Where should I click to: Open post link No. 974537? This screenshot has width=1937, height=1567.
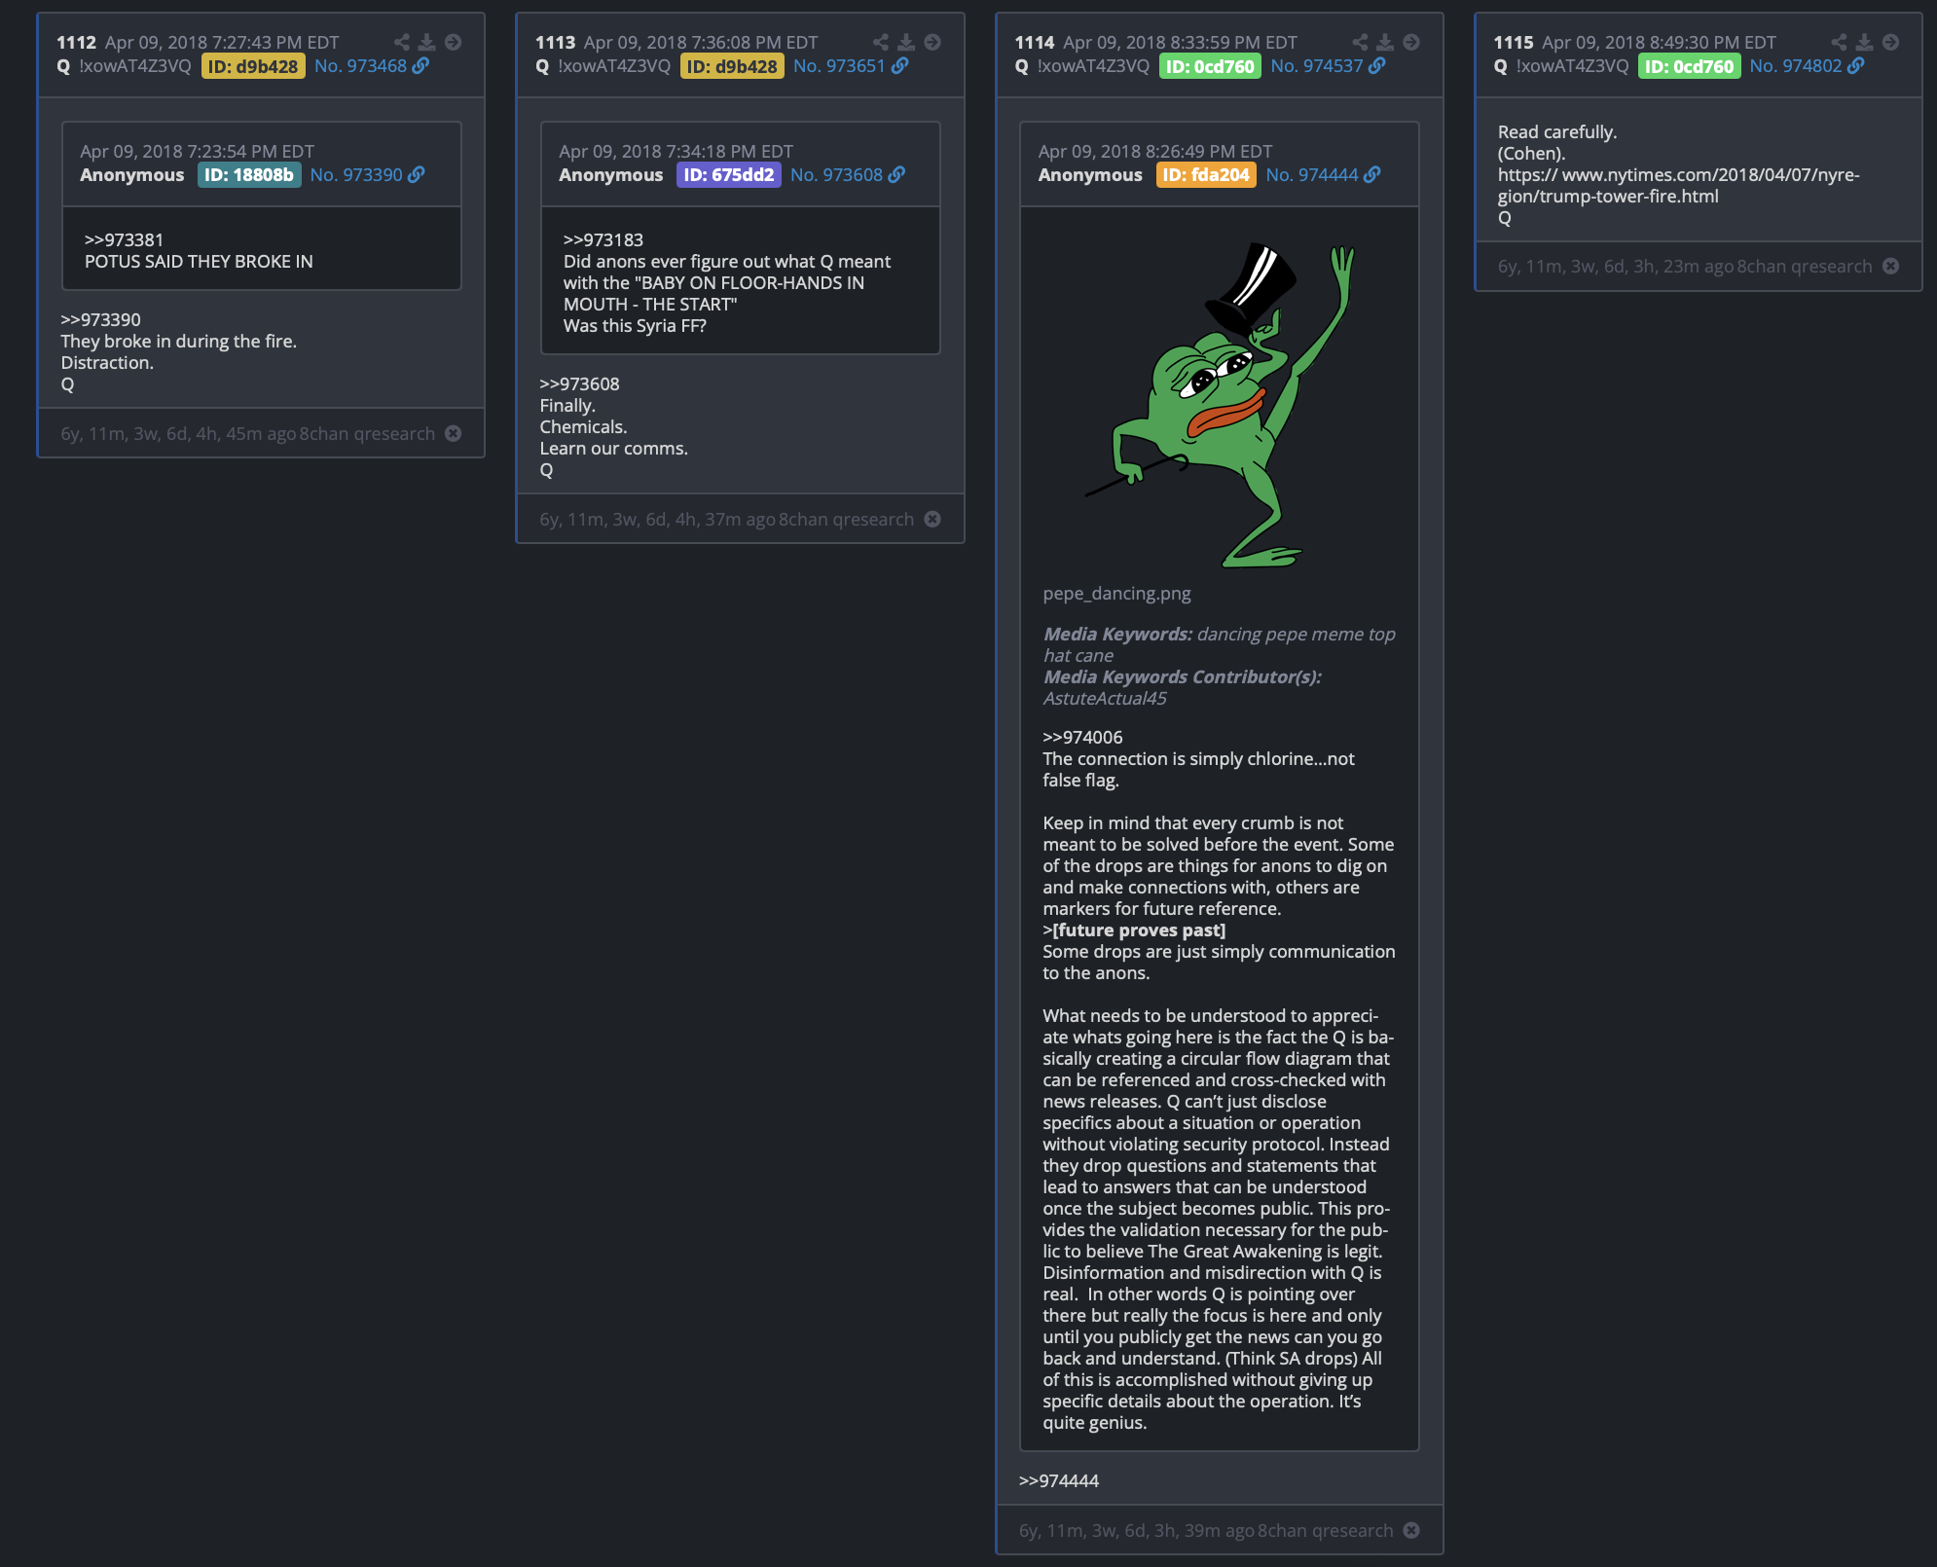[1317, 65]
